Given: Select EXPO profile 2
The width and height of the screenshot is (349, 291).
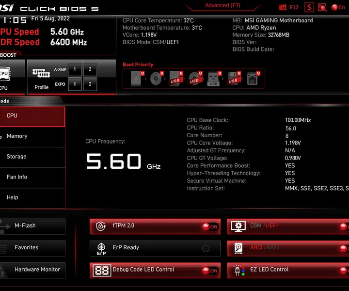Looking at the screenshot, I should click(90, 84).
